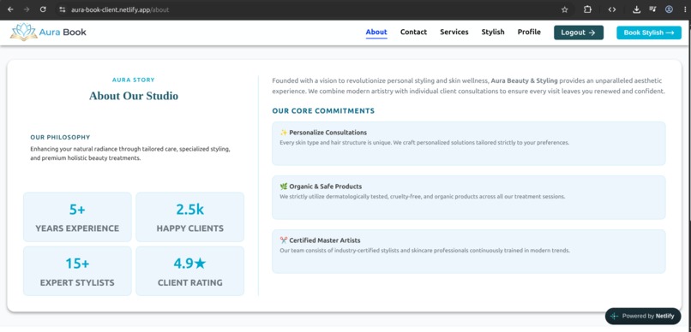691x332 pixels.
Task: Bookmark this page with the star icon
Action: click(x=564, y=9)
